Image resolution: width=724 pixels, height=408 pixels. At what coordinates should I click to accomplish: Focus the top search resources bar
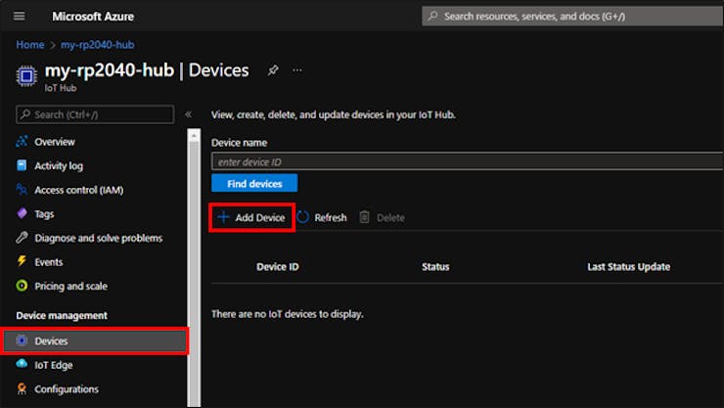click(x=567, y=17)
